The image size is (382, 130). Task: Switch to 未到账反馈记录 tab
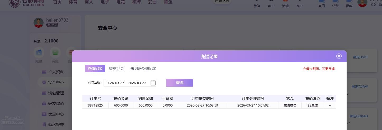(143, 69)
